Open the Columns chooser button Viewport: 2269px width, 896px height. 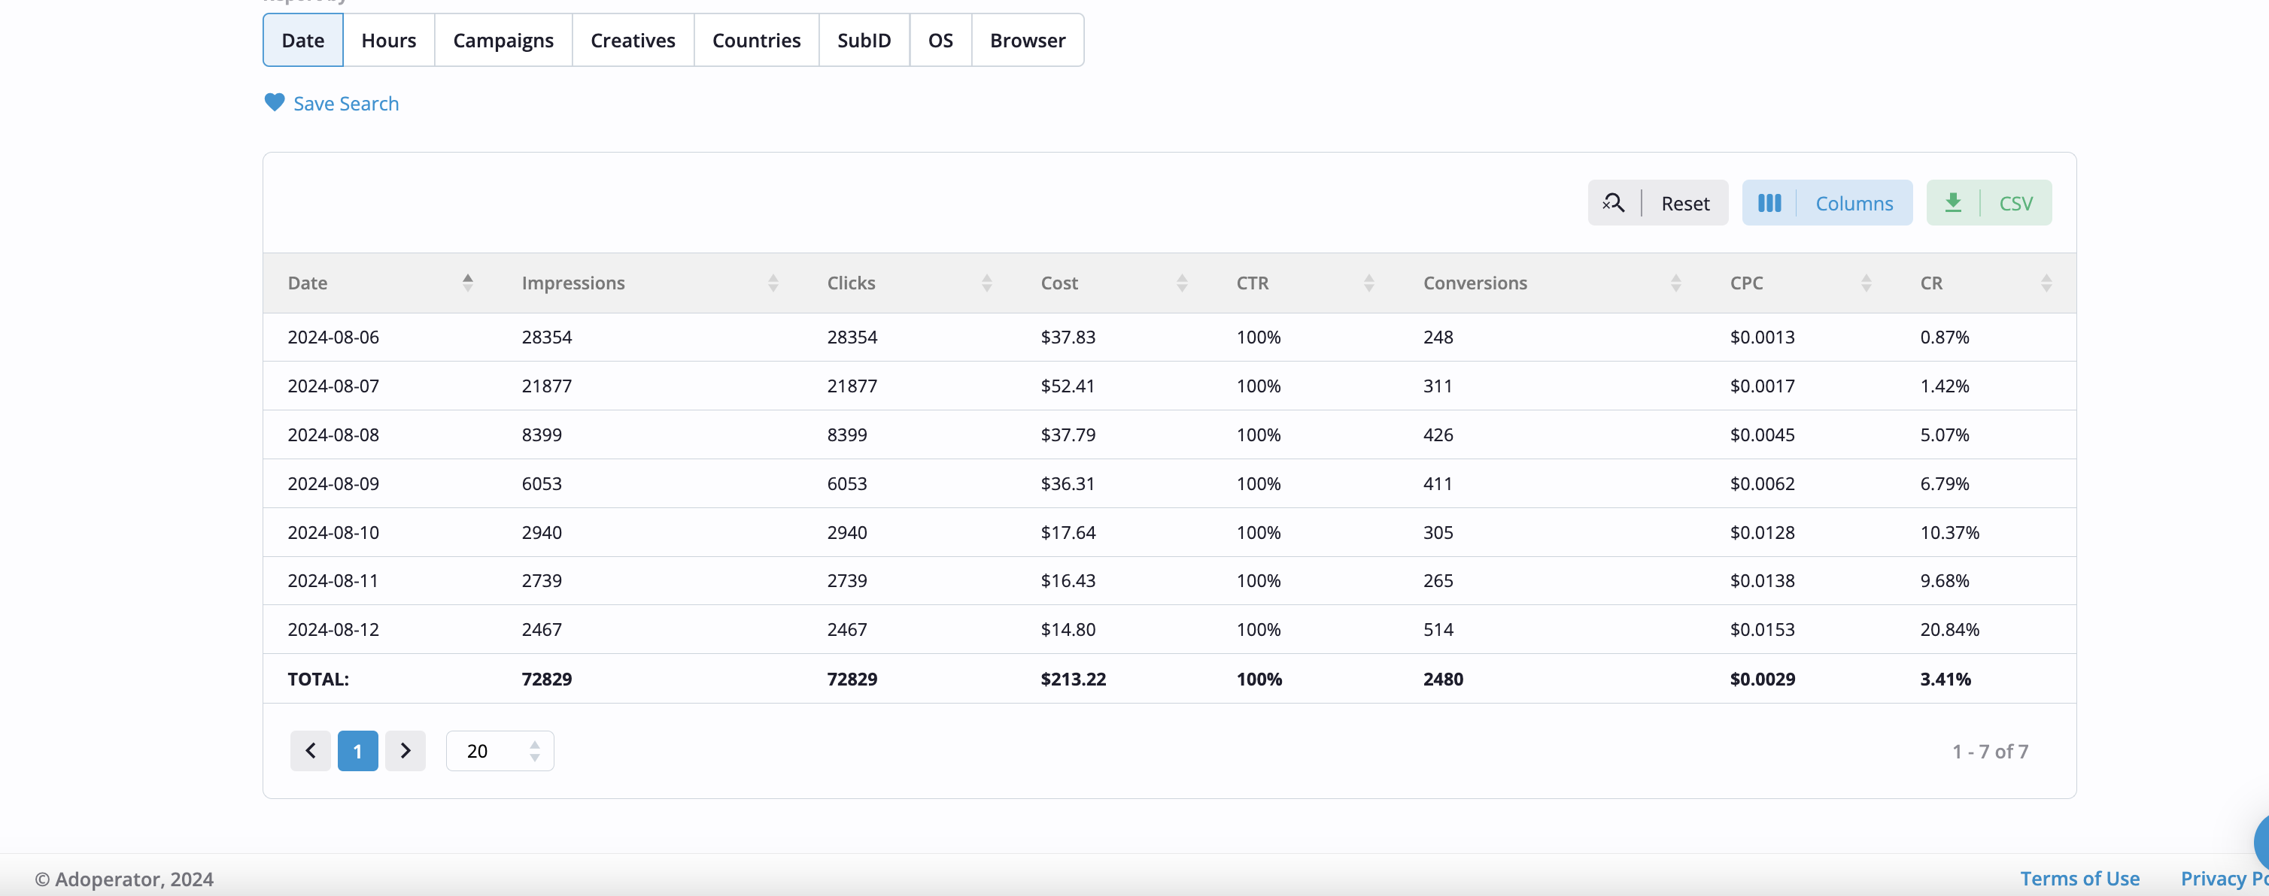tap(1827, 203)
